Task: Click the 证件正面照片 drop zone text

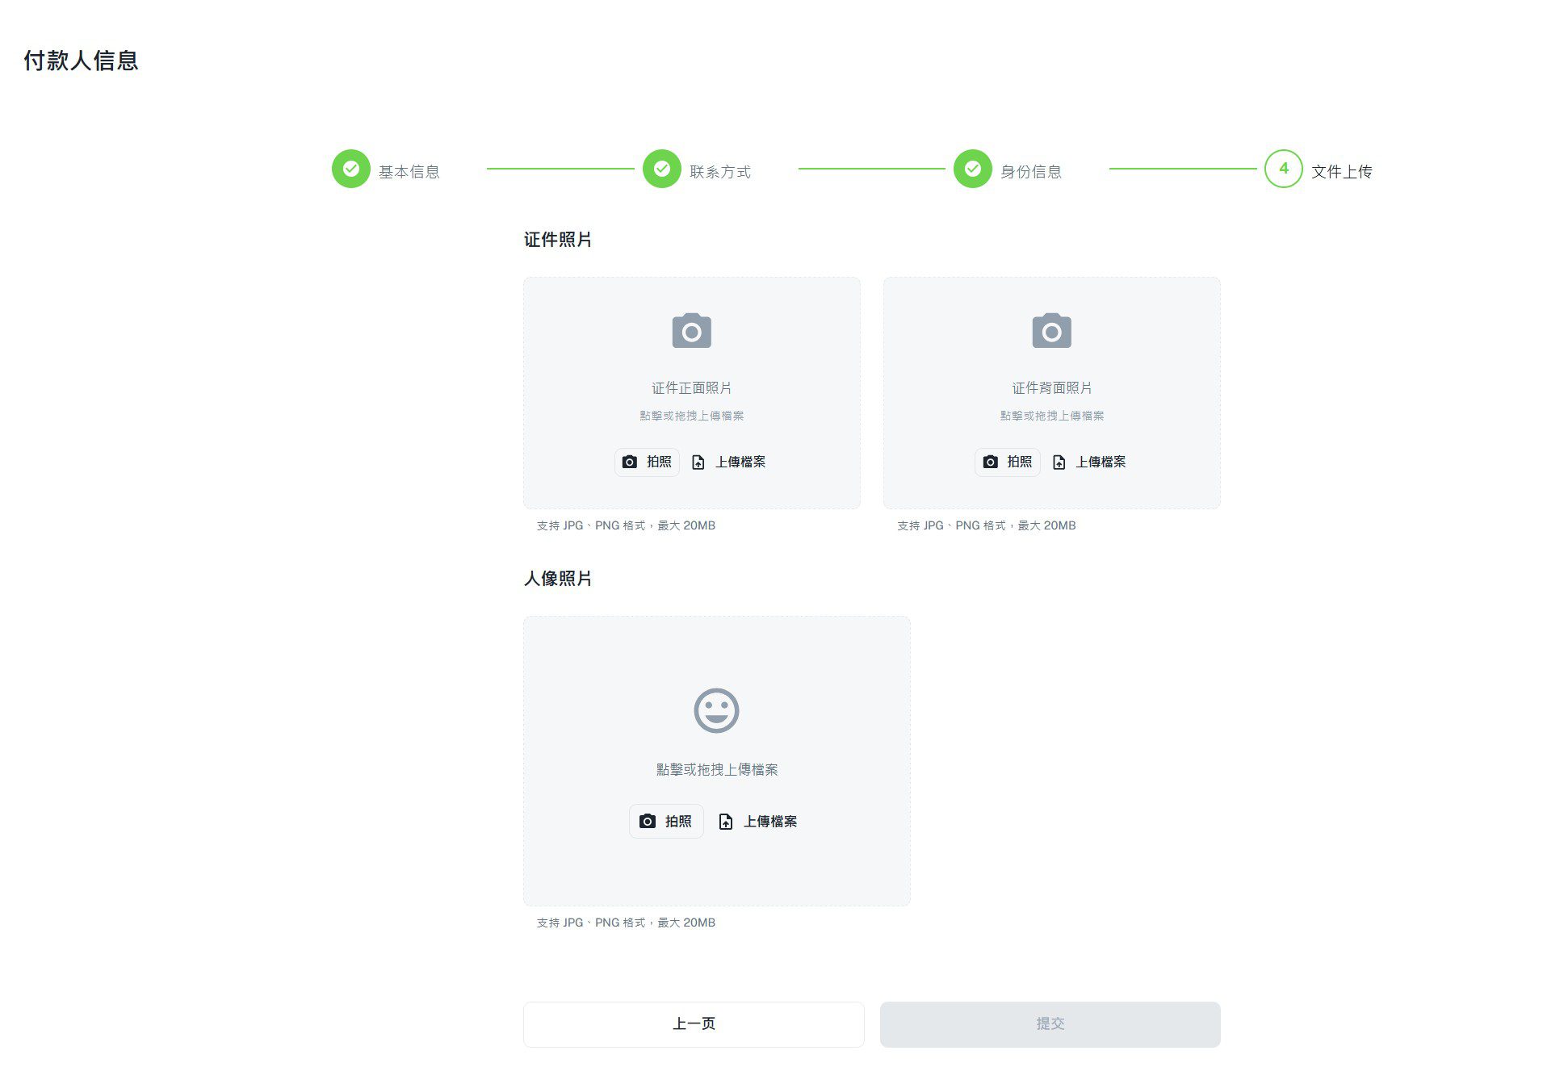Action: tap(692, 388)
